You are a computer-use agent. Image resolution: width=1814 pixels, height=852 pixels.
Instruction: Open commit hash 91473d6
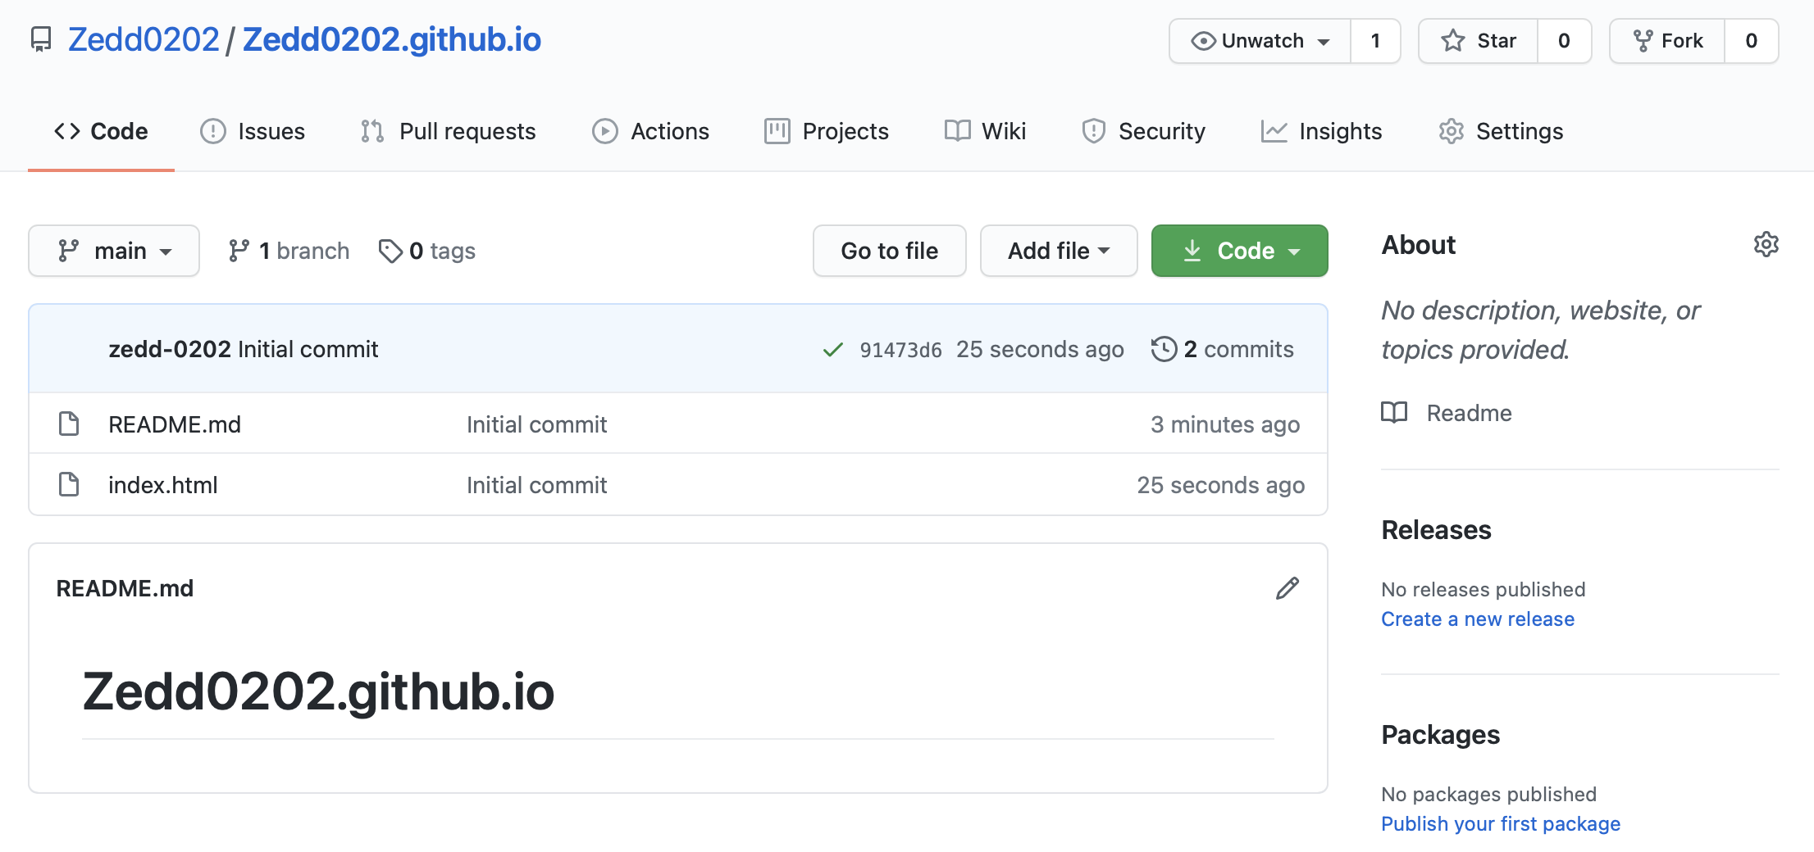coord(900,350)
